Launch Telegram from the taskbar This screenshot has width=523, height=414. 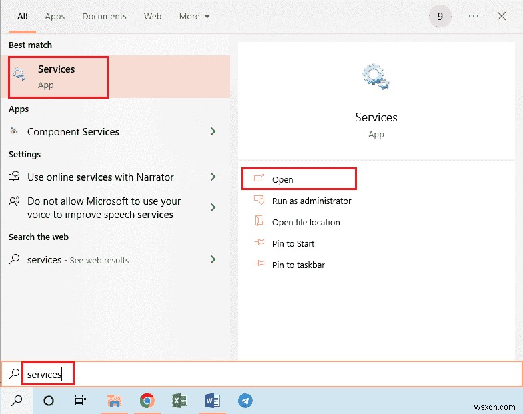(245, 401)
